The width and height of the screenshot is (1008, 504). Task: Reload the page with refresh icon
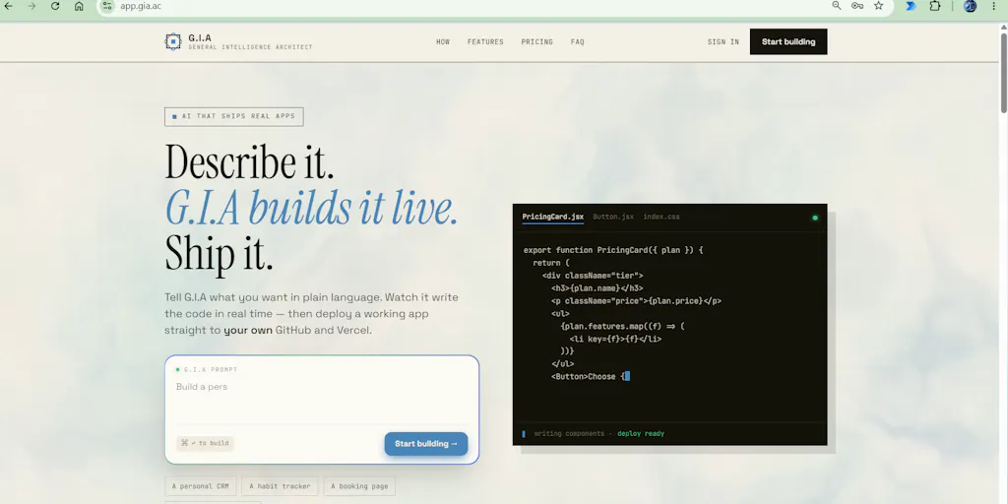click(55, 6)
